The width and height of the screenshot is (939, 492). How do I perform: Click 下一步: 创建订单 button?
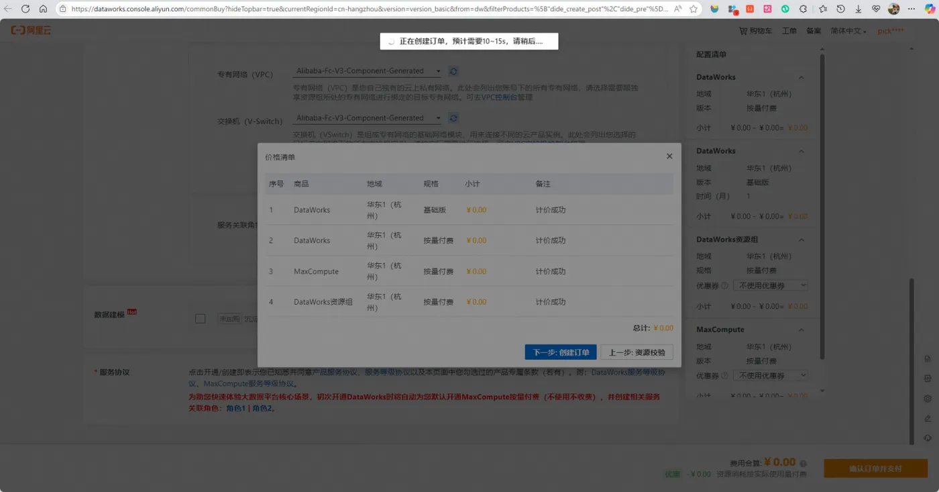coord(561,352)
